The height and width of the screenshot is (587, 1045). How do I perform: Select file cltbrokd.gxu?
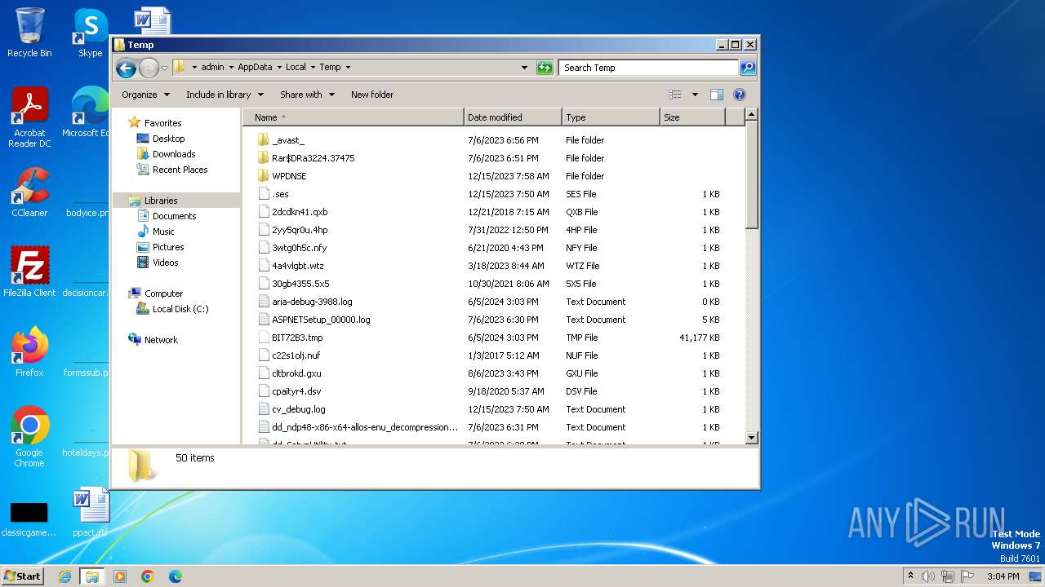pos(296,373)
